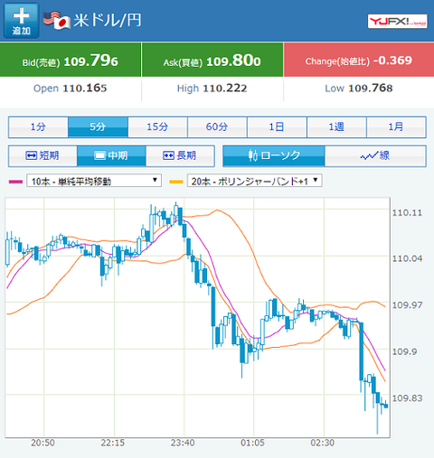Click the US/Japan flags currency icon
This screenshot has height=458, width=434.
pos(57,20)
